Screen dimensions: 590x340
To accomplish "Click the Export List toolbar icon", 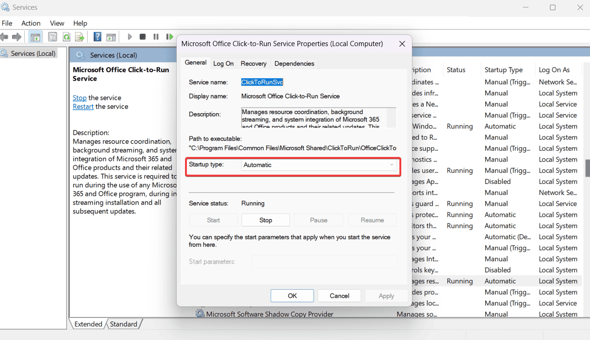I will point(80,37).
